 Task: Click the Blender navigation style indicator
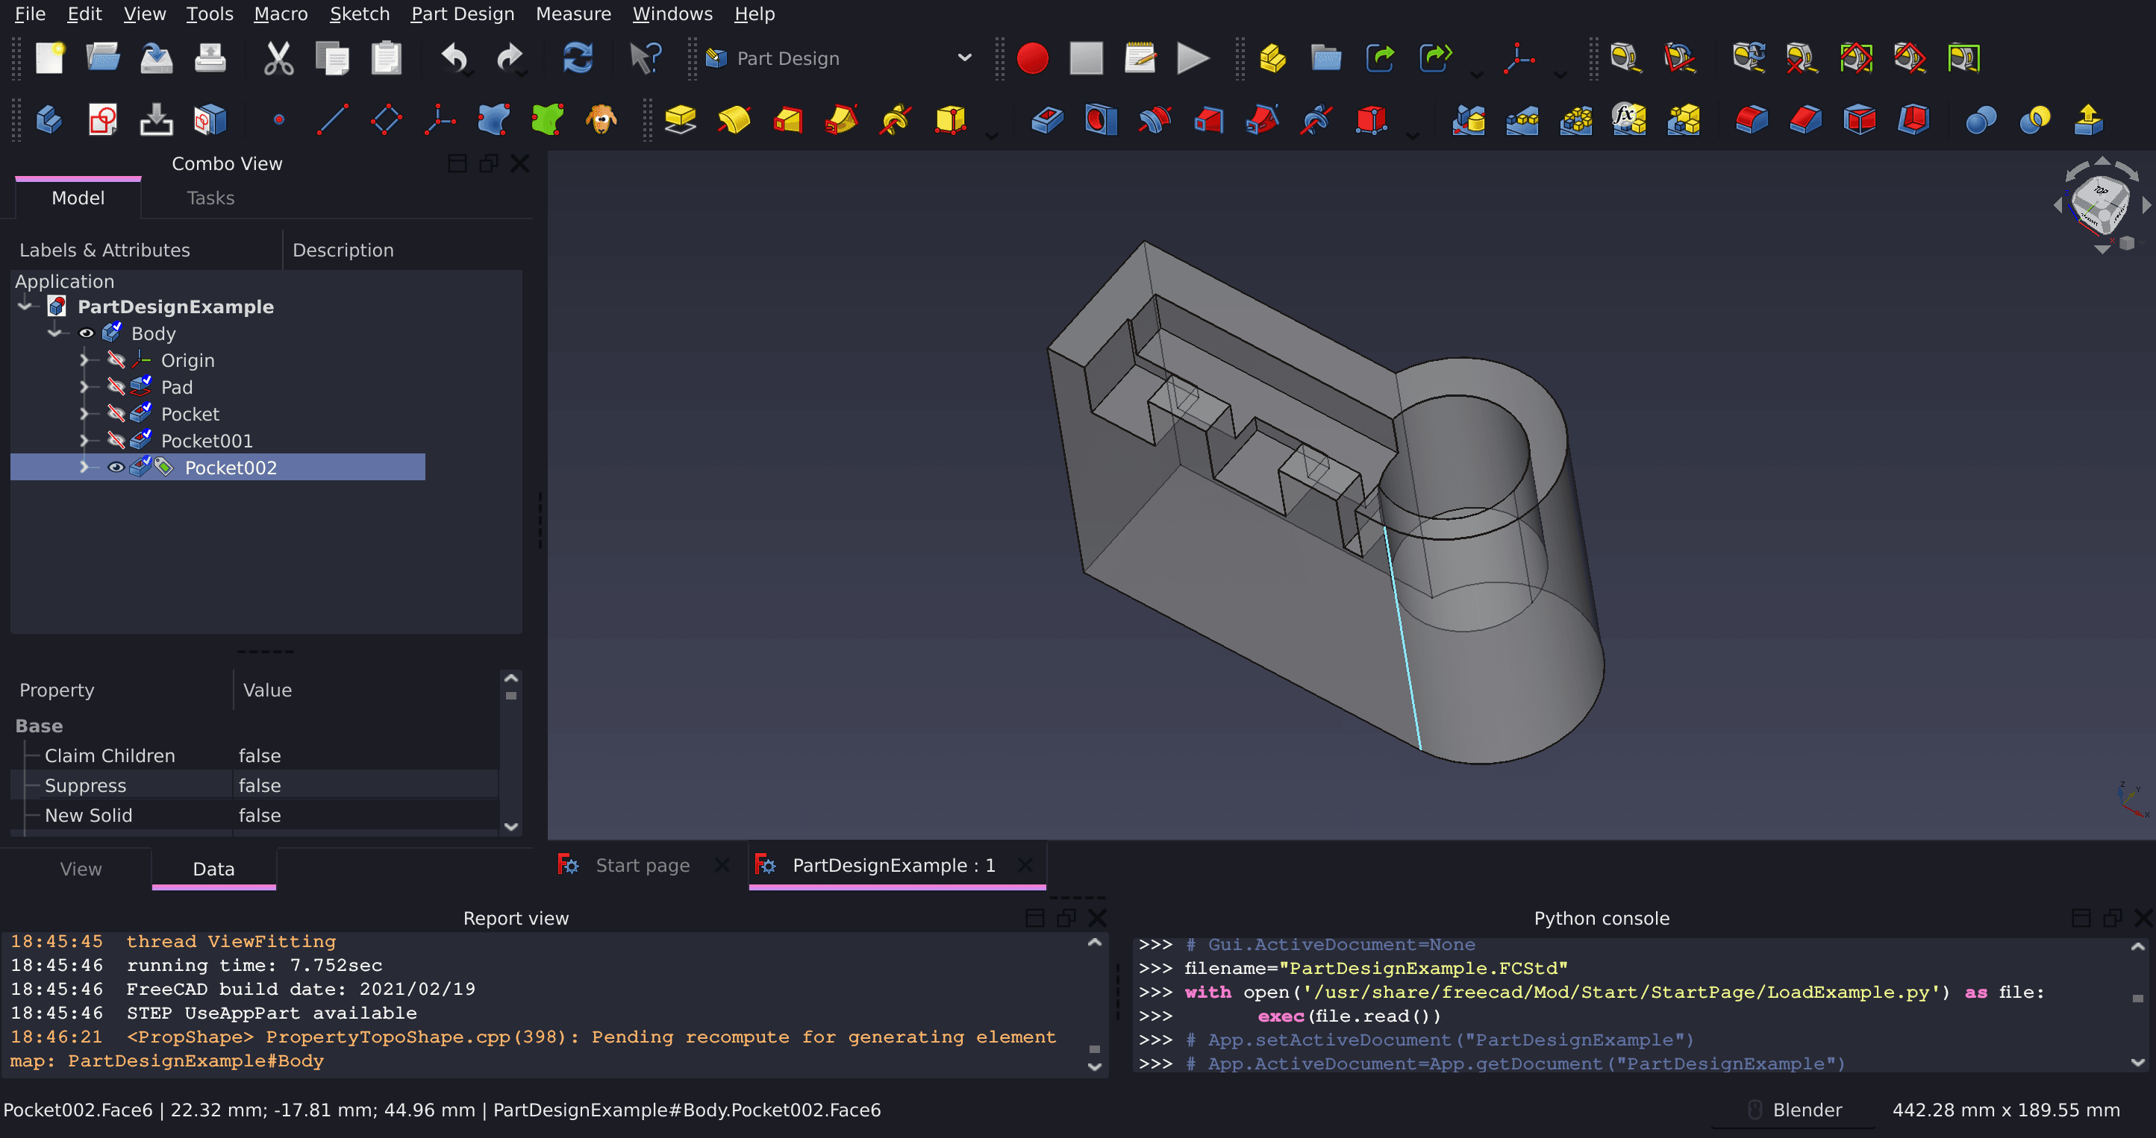pos(1807,1110)
